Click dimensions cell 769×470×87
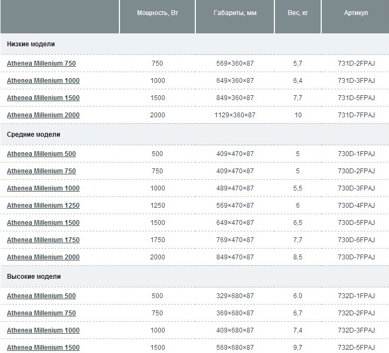 235,240
